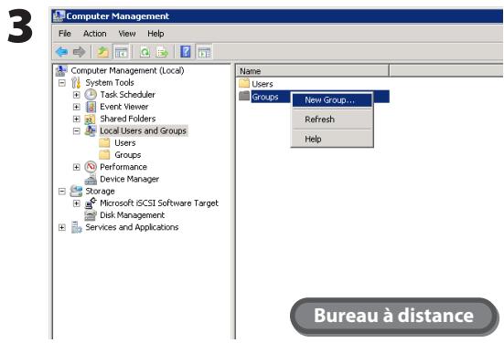
Task: Expand the Performance node
Action: 77,167
